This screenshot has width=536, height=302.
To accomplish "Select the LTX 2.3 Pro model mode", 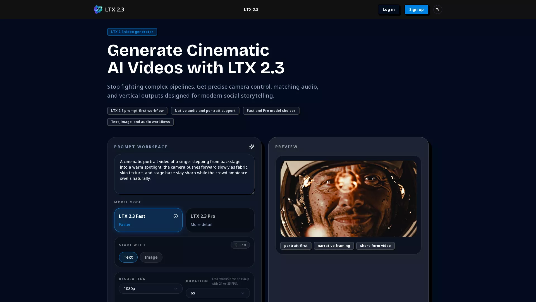I will [220, 220].
